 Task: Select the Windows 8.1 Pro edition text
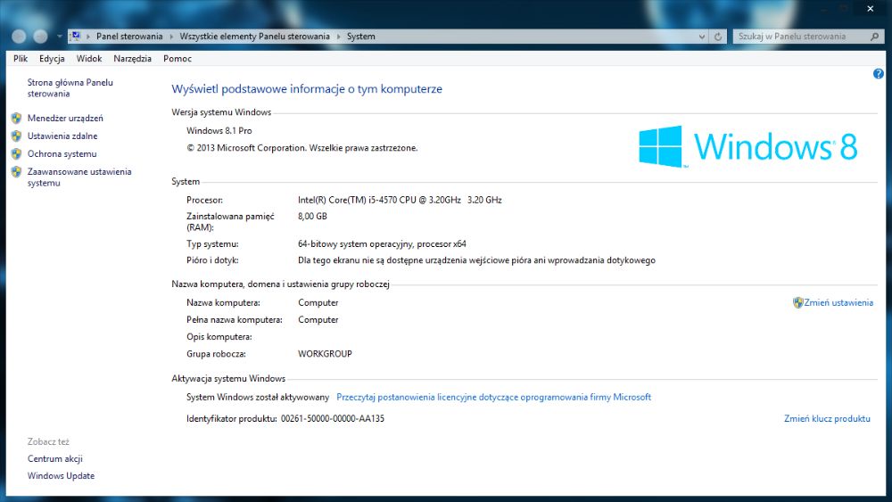click(219, 131)
